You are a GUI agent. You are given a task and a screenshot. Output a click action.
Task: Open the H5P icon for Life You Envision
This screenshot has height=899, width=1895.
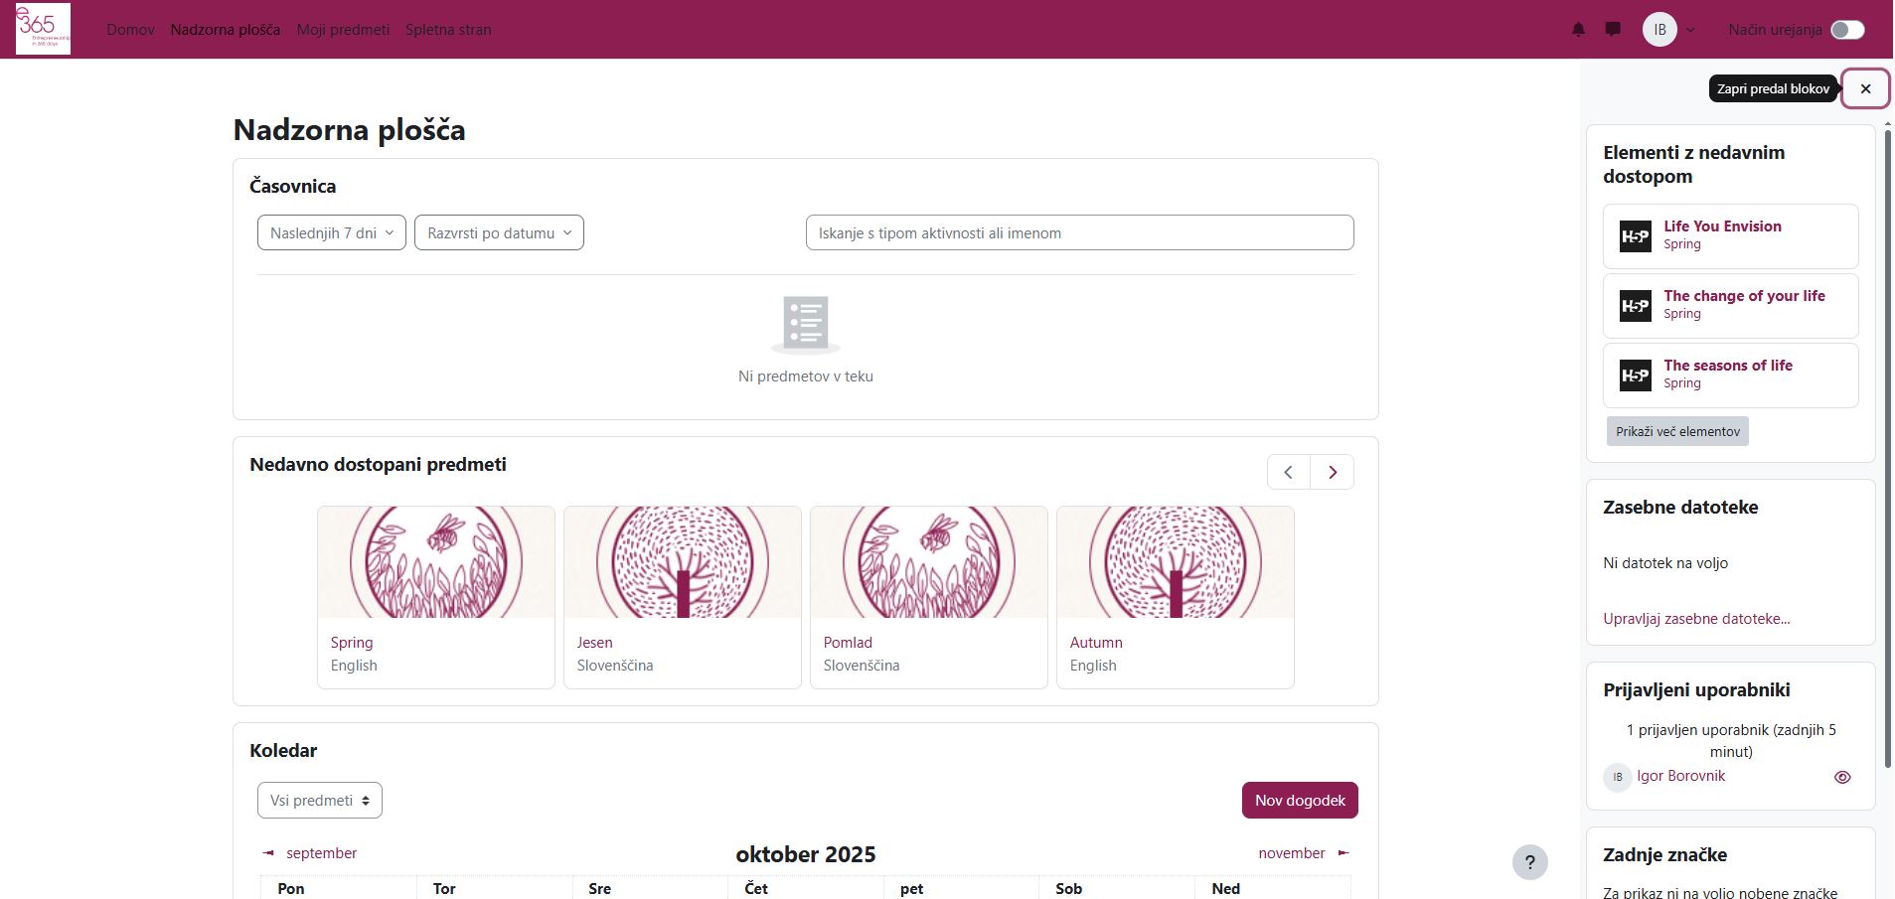[x=1635, y=236]
